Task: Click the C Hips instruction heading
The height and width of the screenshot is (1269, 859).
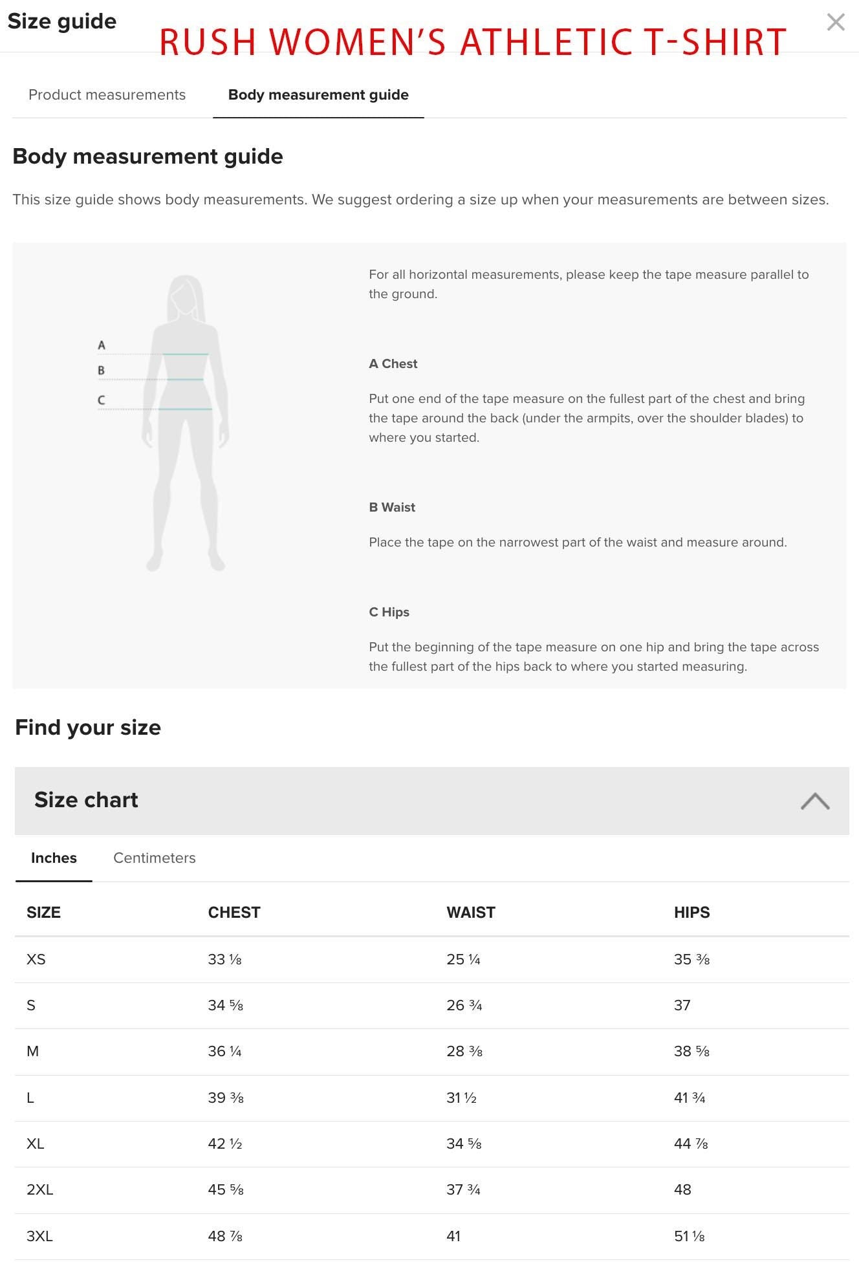Action: click(389, 613)
